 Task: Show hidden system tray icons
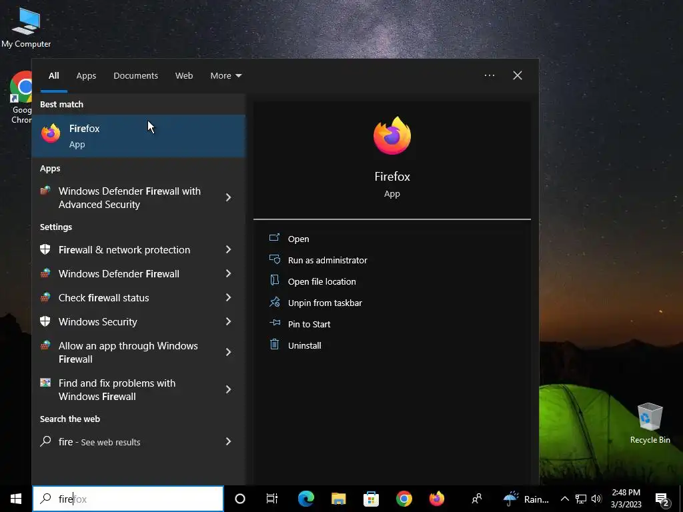(564, 499)
